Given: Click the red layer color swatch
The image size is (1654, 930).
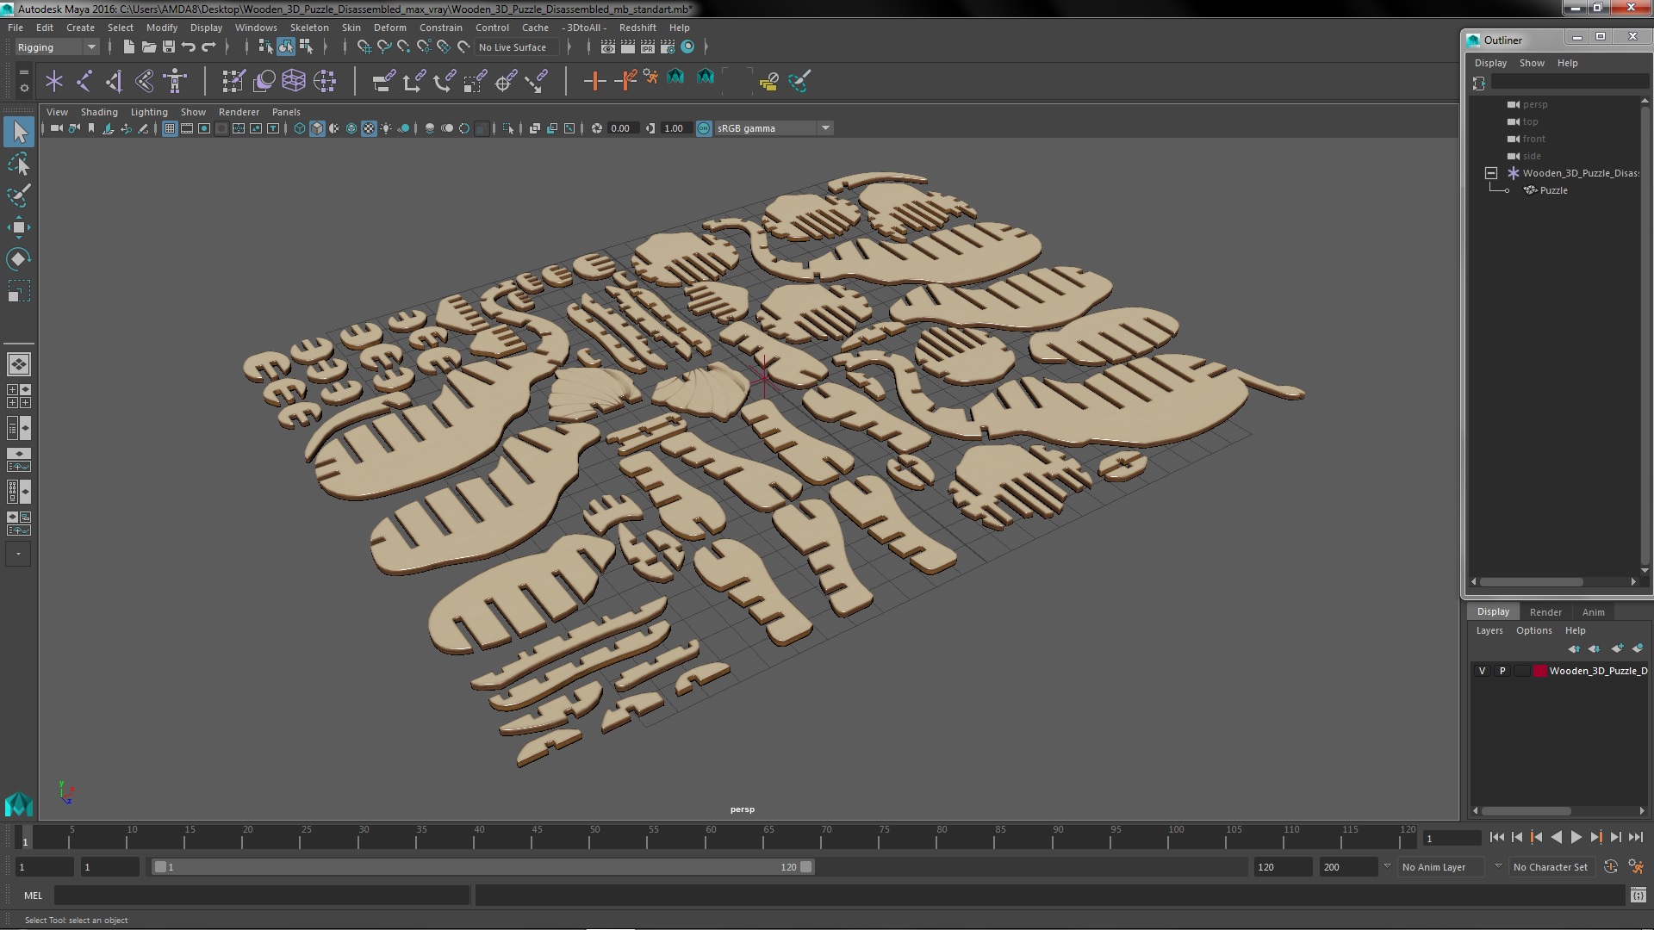Looking at the screenshot, I should click(1539, 671).
